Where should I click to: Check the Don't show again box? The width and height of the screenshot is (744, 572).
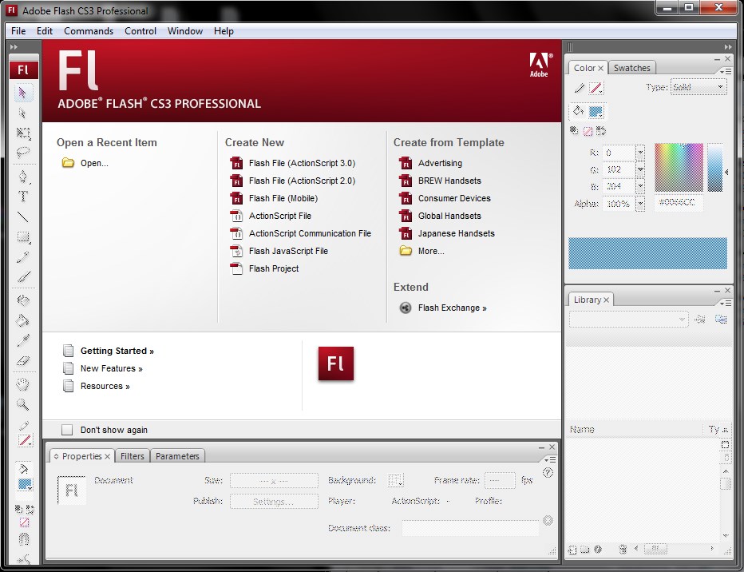tap(67, 430)
